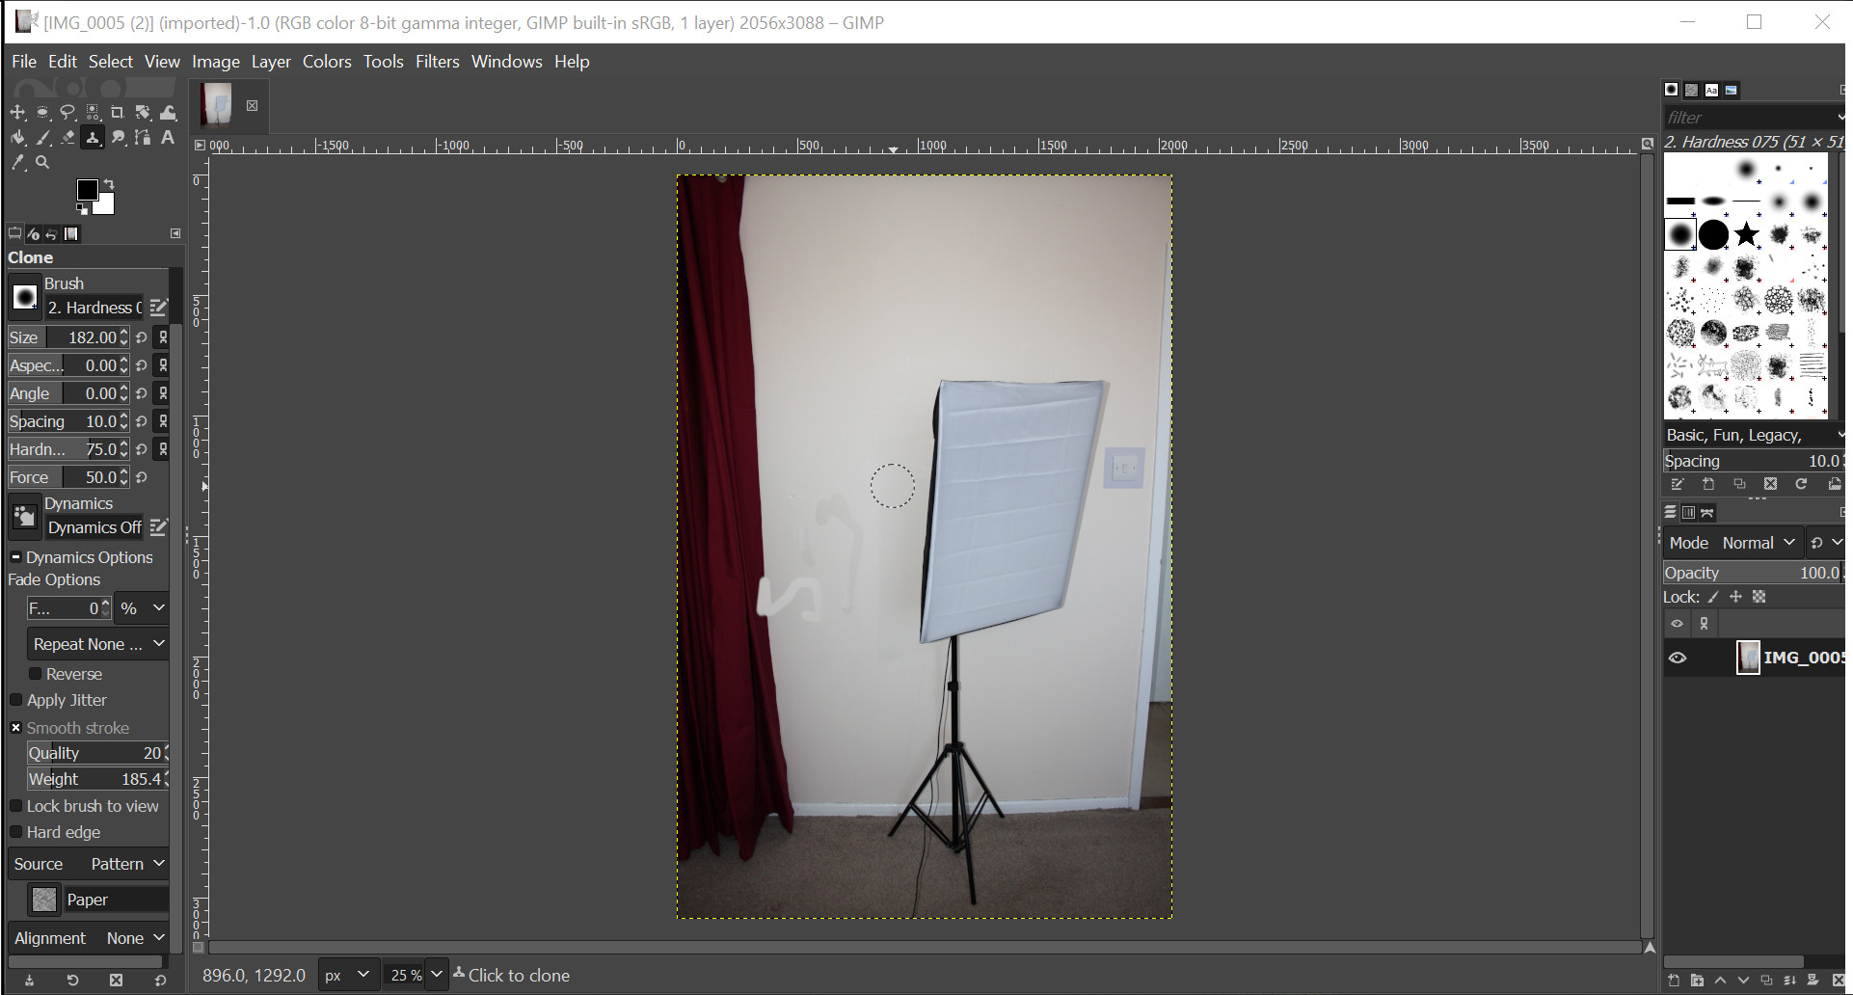Create a new brush
The height and width of the screenshot is (995, 1853).
pos(1708,484)
